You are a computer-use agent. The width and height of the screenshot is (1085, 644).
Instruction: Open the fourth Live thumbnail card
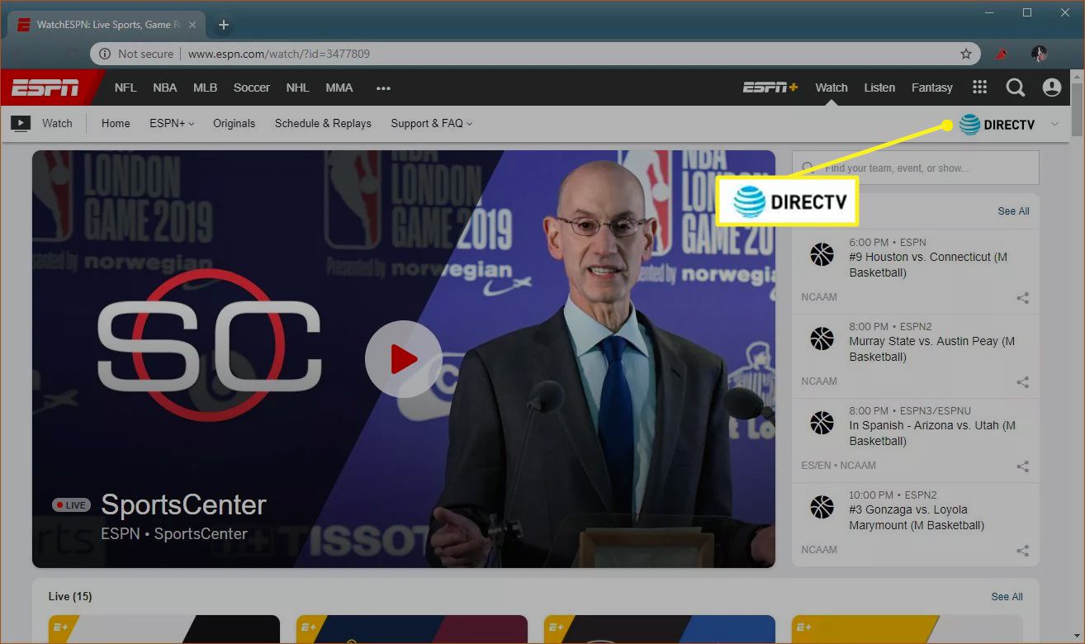(x=907, y=629)
